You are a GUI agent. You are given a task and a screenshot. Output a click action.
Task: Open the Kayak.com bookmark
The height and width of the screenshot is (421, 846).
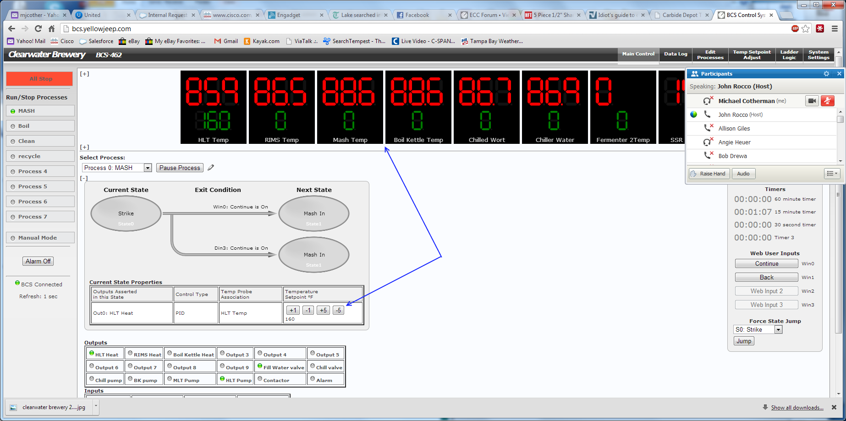coord(262,41)
